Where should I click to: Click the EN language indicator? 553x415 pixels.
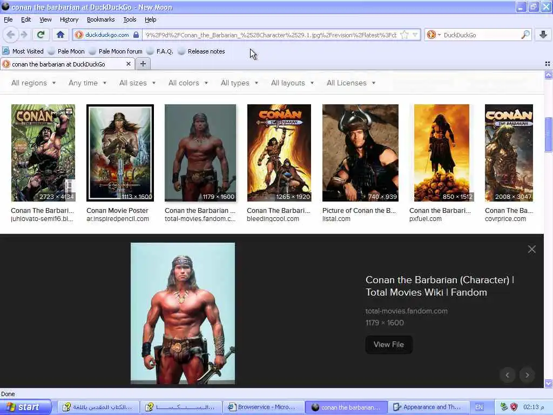pos(479,407)
